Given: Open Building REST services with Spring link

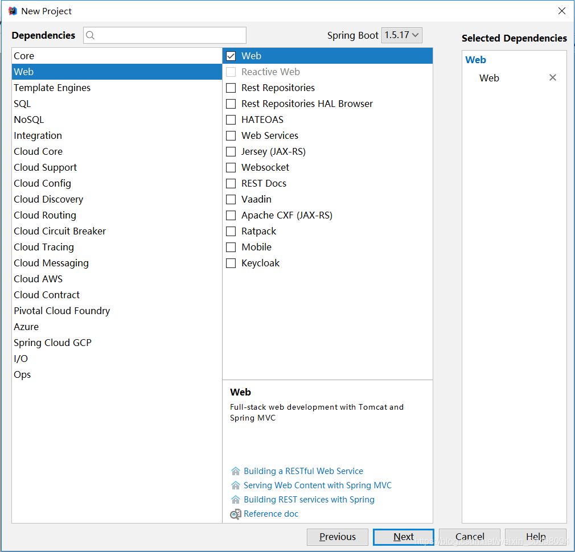Looking at the screenshot, I should (x=309, y=500).
